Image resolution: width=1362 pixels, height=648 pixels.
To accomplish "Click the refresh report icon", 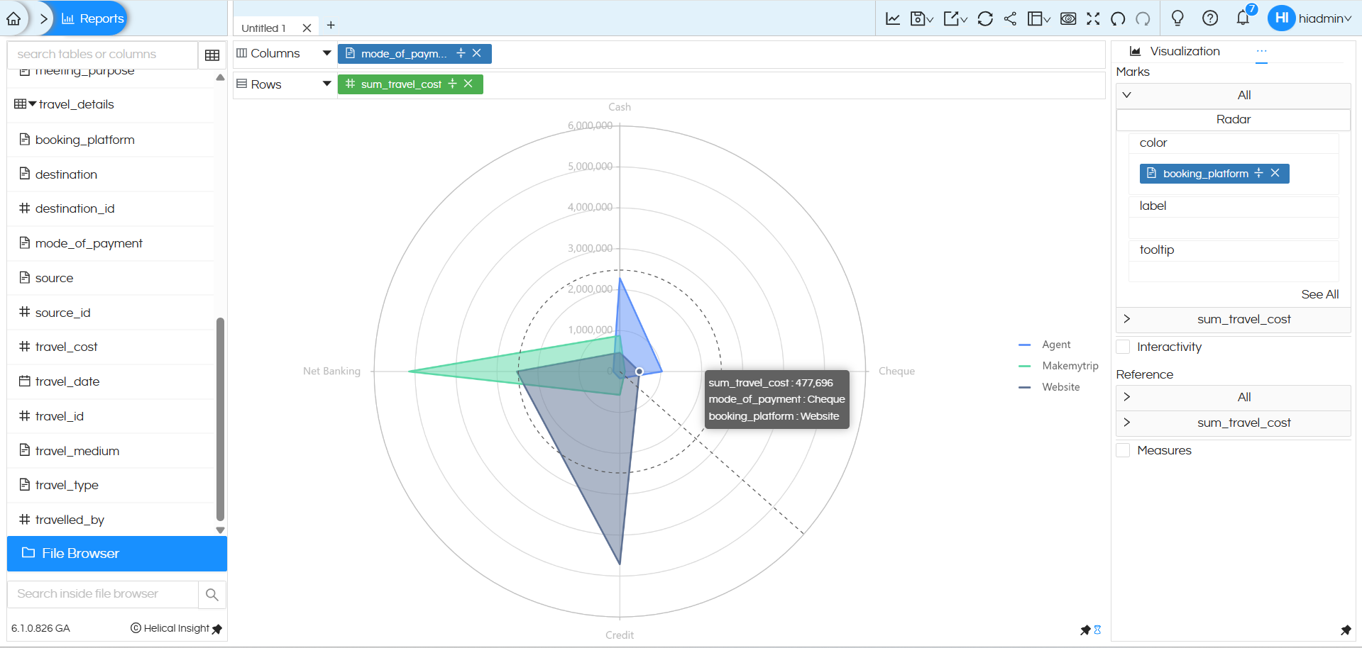I will pyautogui.click(x=985, y=18).
